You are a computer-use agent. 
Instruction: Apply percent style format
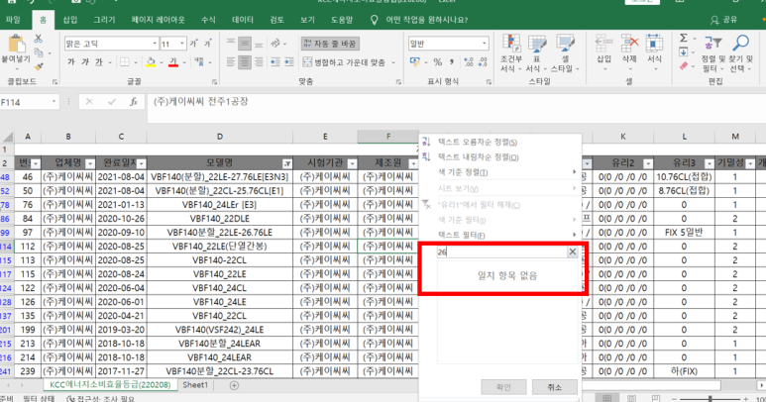438,62
